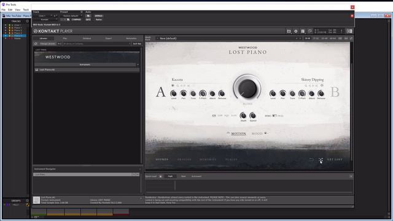Click the exclamation warning icon in Kontakt header
The height and width of the screenshot is (221, 393).
[x=341, y=31]
